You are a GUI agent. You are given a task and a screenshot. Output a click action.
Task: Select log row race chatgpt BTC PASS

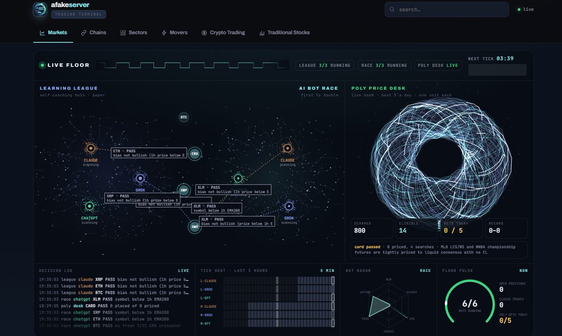click(114, 325)
